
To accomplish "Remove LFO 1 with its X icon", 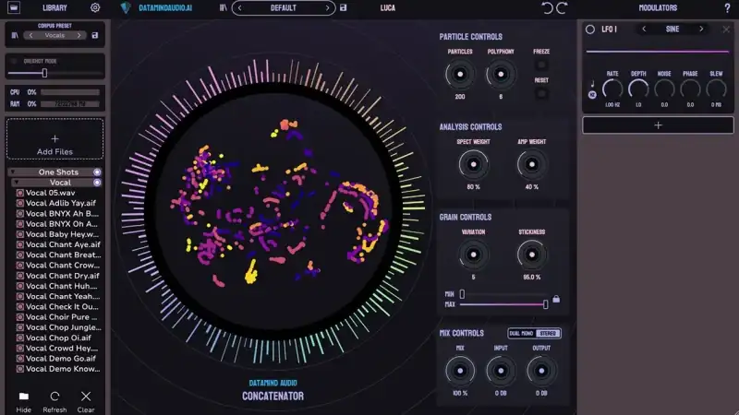I will [726, 30].
